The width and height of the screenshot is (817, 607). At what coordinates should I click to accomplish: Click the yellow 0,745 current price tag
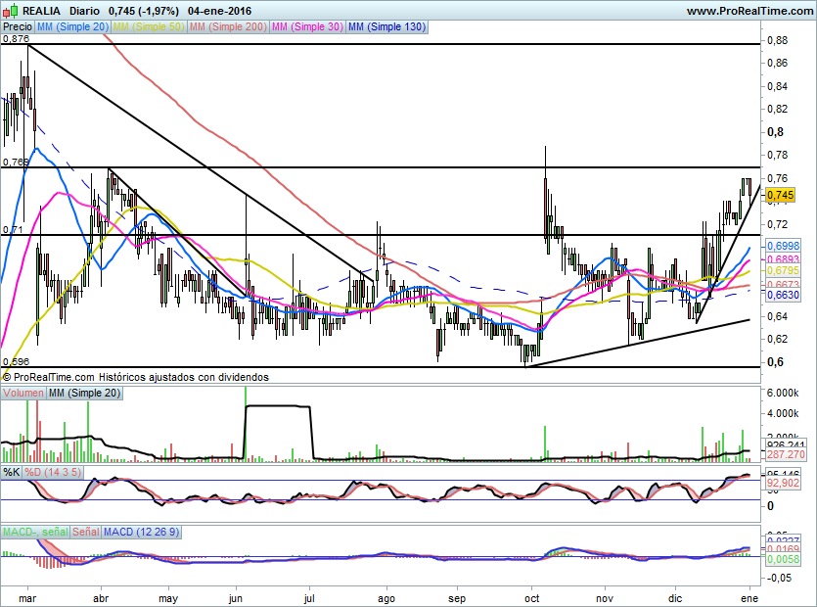click(780, 196)
